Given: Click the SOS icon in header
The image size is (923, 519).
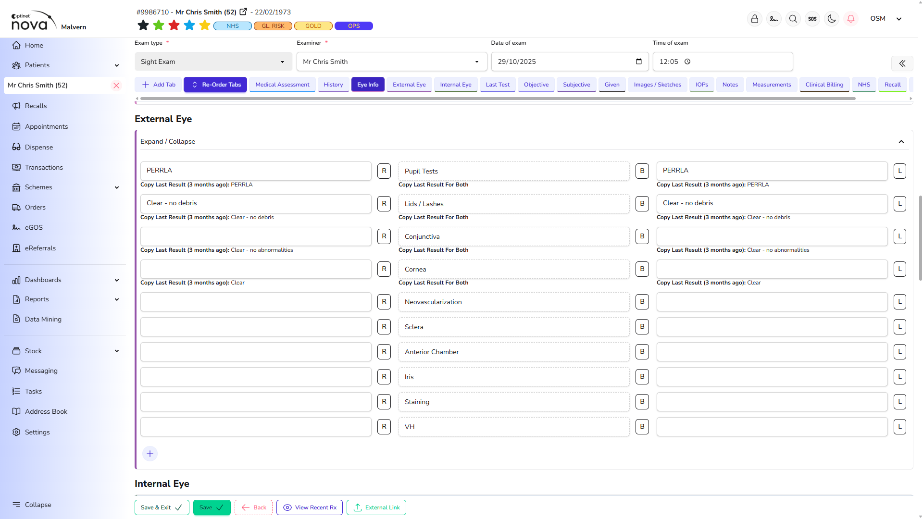Looking at the screenshot, I should click(812, 19).
